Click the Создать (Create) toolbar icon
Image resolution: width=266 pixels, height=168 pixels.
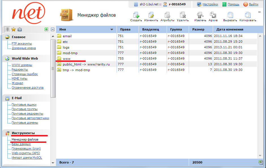point(136,15)
